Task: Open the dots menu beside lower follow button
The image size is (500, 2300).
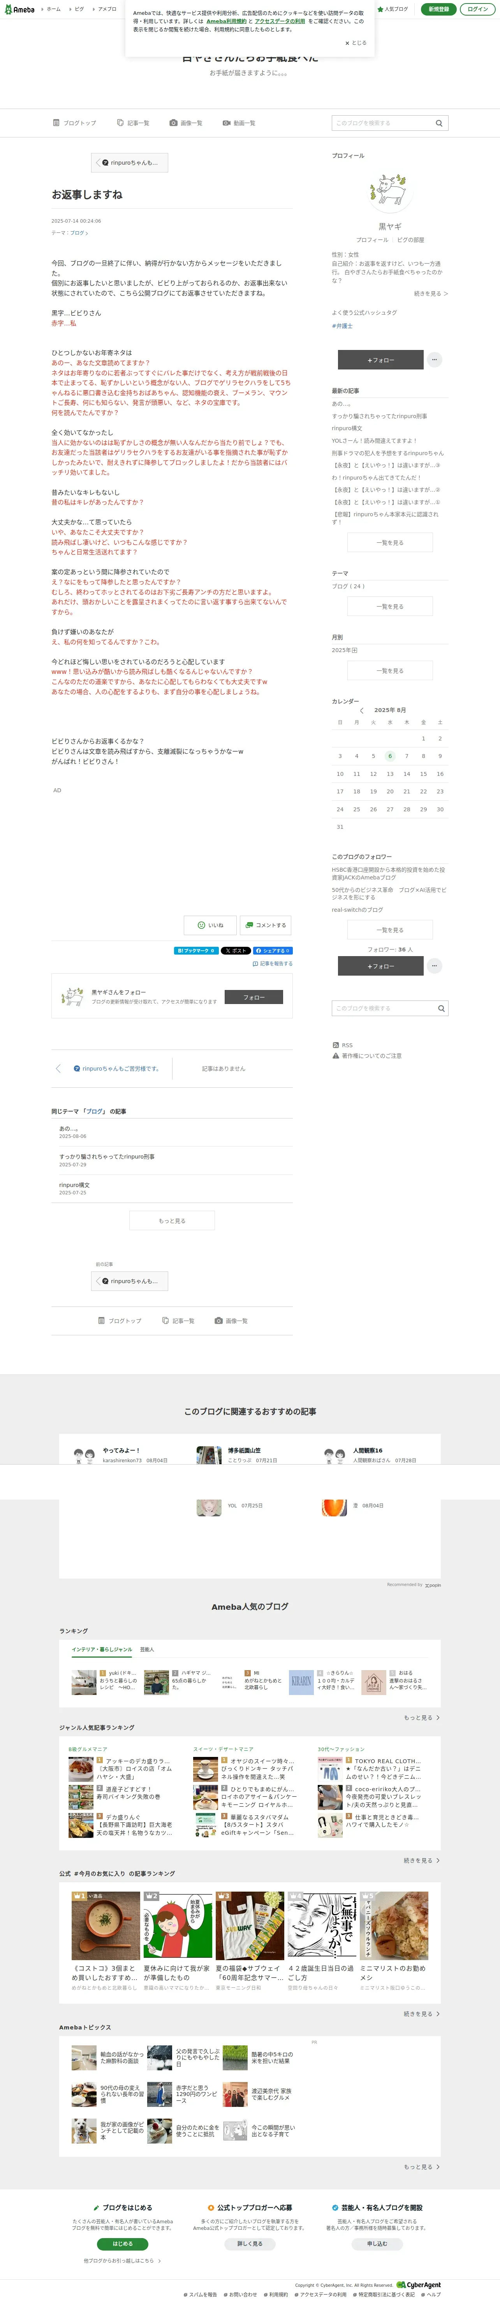Action: [x=435, y=966]
